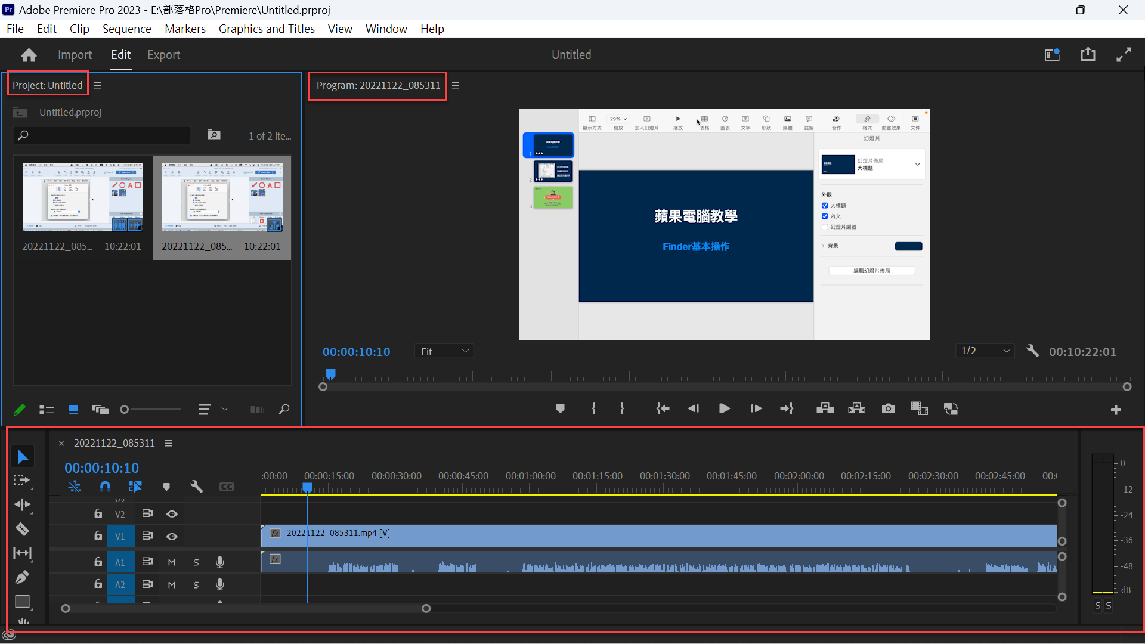The image size is (1145, 644).
Task: Adjust Project panel thumbnail zoom slider
Action: 150,410
